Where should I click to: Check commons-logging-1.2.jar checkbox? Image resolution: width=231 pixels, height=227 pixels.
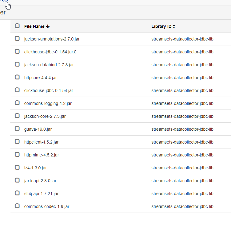(17, 103)
